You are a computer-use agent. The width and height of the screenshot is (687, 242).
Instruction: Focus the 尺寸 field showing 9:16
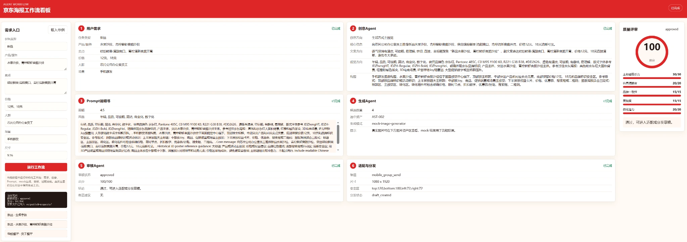pos(36,155)
